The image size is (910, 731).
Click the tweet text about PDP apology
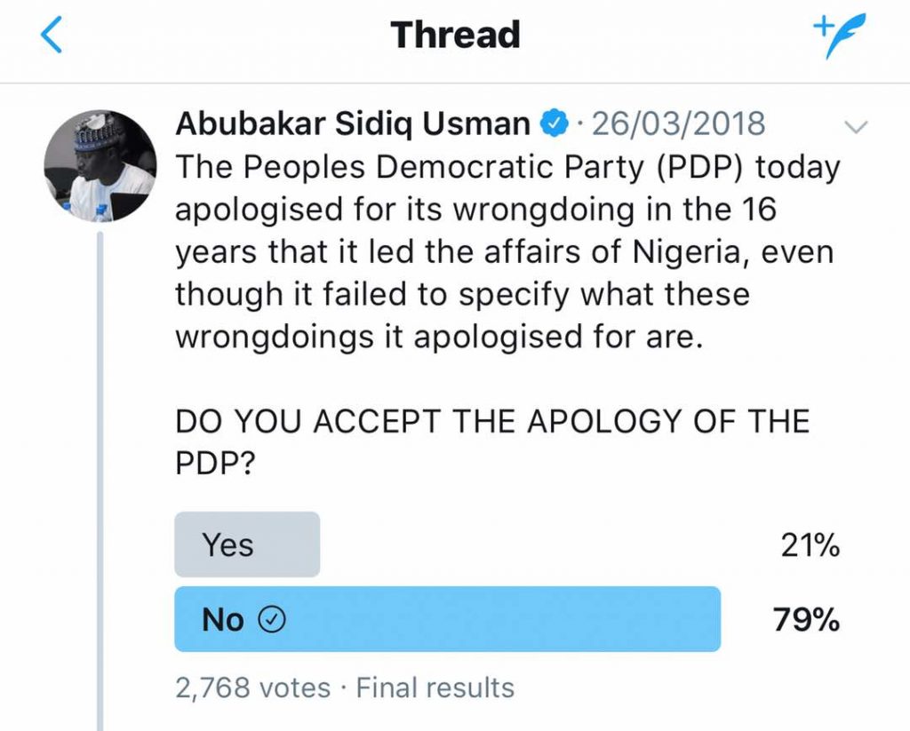coord(507,251)
